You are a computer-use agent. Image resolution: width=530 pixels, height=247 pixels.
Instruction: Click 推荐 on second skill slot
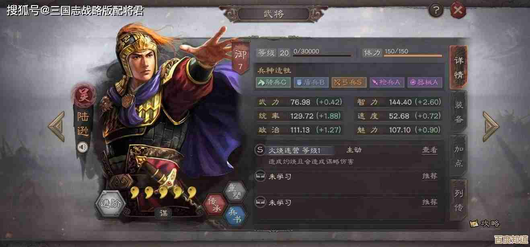pos(429,176)
